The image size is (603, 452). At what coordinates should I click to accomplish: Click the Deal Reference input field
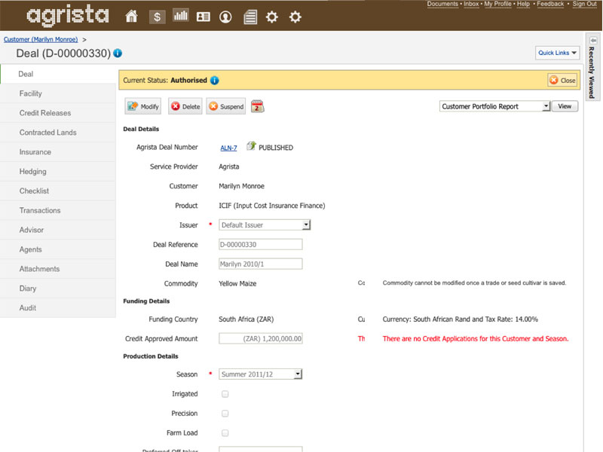pyautogui.click(x=260, y=244)
